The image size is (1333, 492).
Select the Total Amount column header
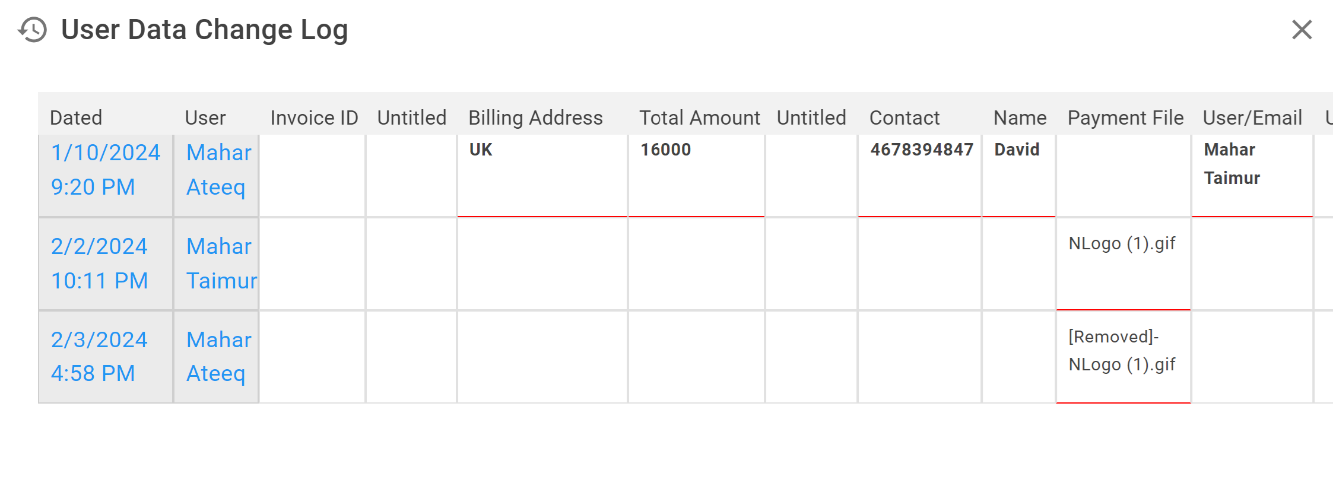(699, 118)
